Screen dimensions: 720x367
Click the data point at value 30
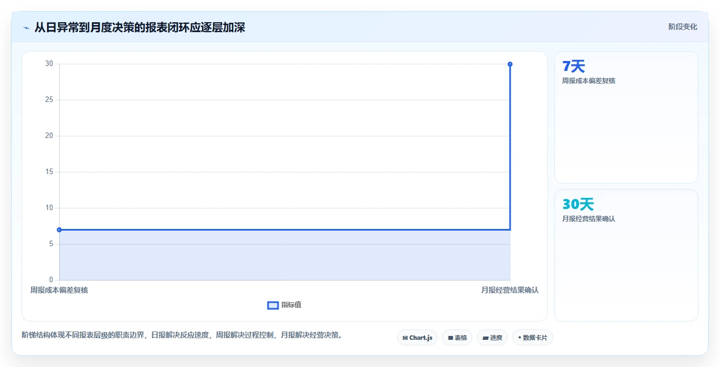[510, 64]
